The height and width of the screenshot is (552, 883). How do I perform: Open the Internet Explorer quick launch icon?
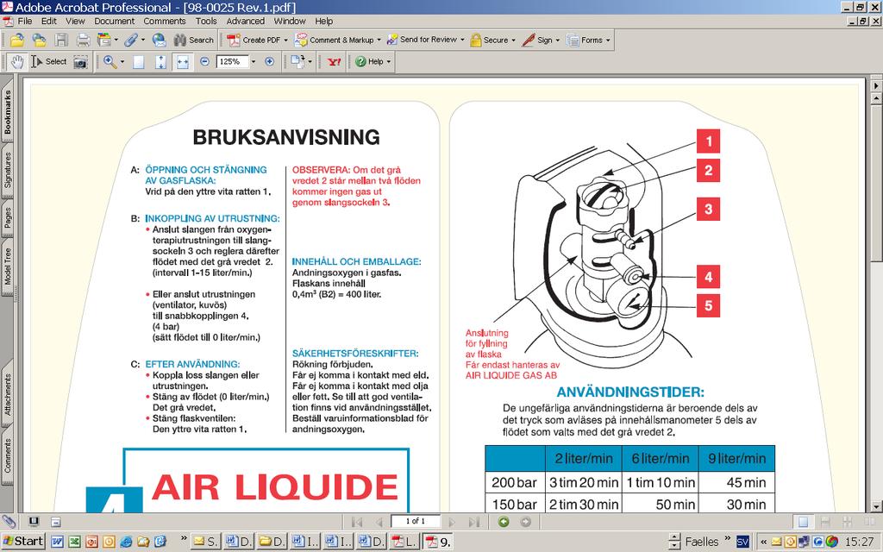point(126,542)
